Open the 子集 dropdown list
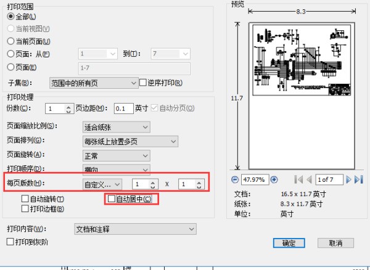Screen dimensions: 370x270 point(94,83)
